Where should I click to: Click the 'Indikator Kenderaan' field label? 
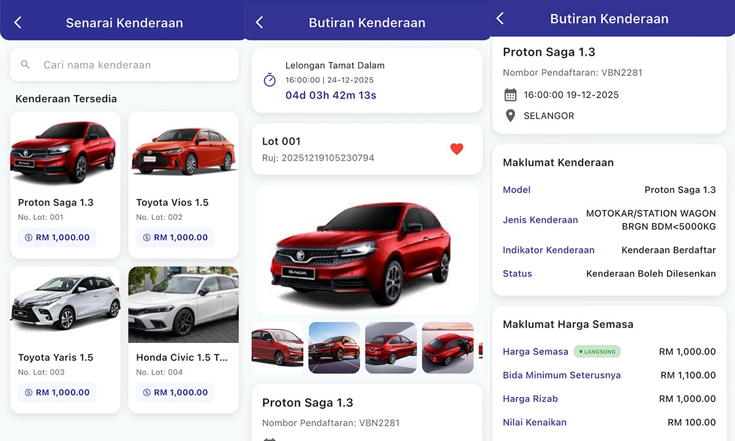point(549,250)
